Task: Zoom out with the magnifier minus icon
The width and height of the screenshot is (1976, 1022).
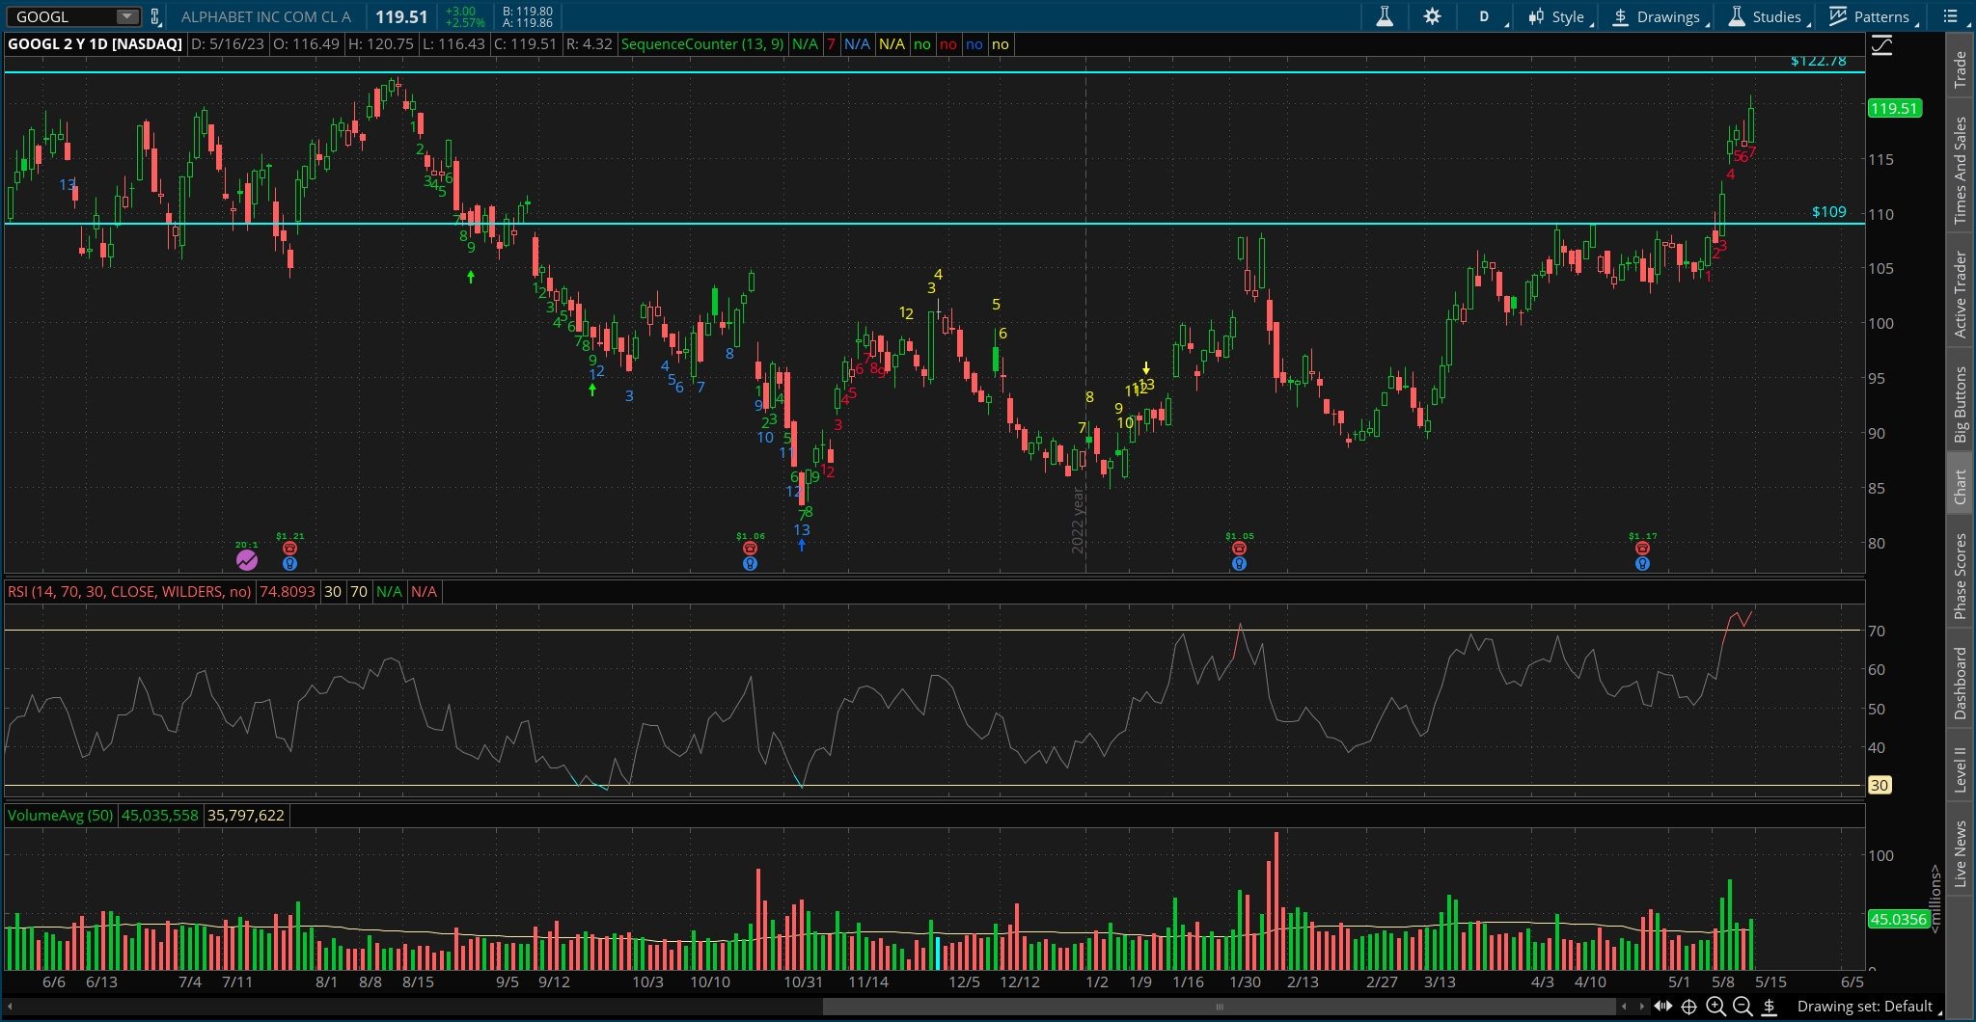Action: click(x=1743, y=1007)
